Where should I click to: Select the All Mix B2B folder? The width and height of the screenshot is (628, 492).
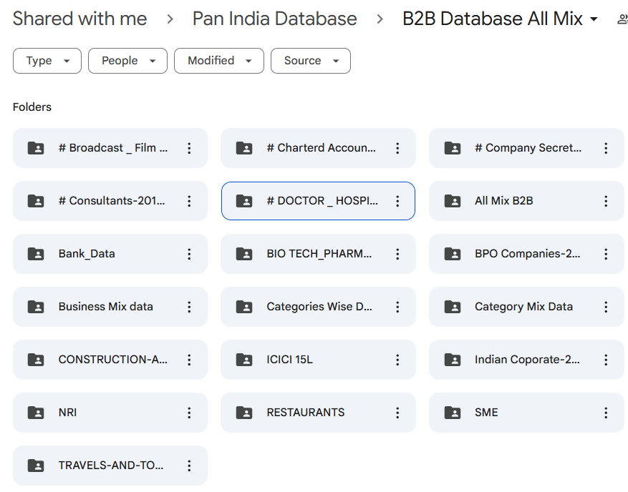pos(526,201)
